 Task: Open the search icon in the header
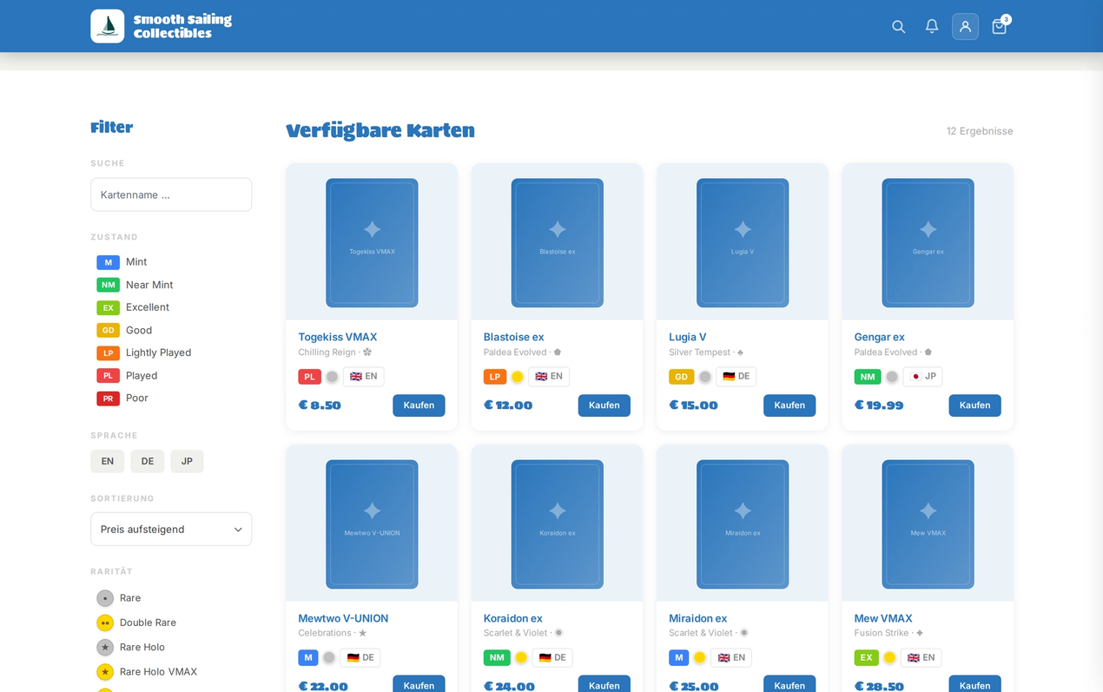pyautogui.click(x=898, y=26)
